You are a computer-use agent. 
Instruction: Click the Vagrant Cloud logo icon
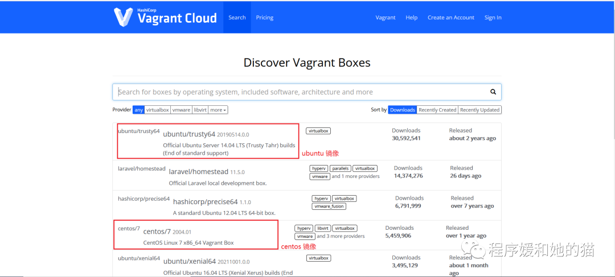click(123, 17)
